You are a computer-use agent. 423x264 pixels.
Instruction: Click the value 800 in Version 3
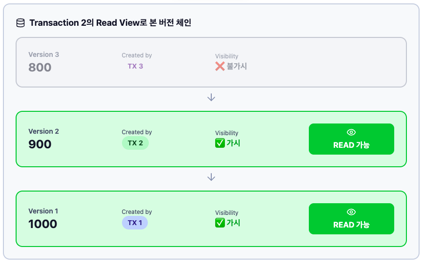pos(40,67)
